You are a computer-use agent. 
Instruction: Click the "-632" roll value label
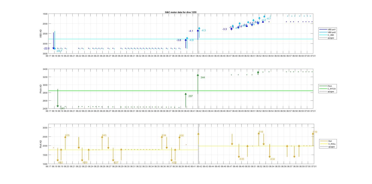[174, 163]
